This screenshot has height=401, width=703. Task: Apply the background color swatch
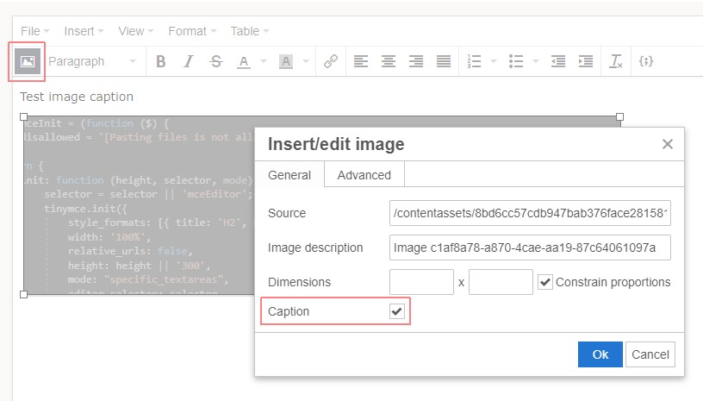286,61
